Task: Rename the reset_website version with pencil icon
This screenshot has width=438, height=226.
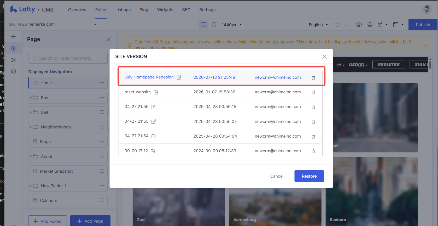Action: 156,92
